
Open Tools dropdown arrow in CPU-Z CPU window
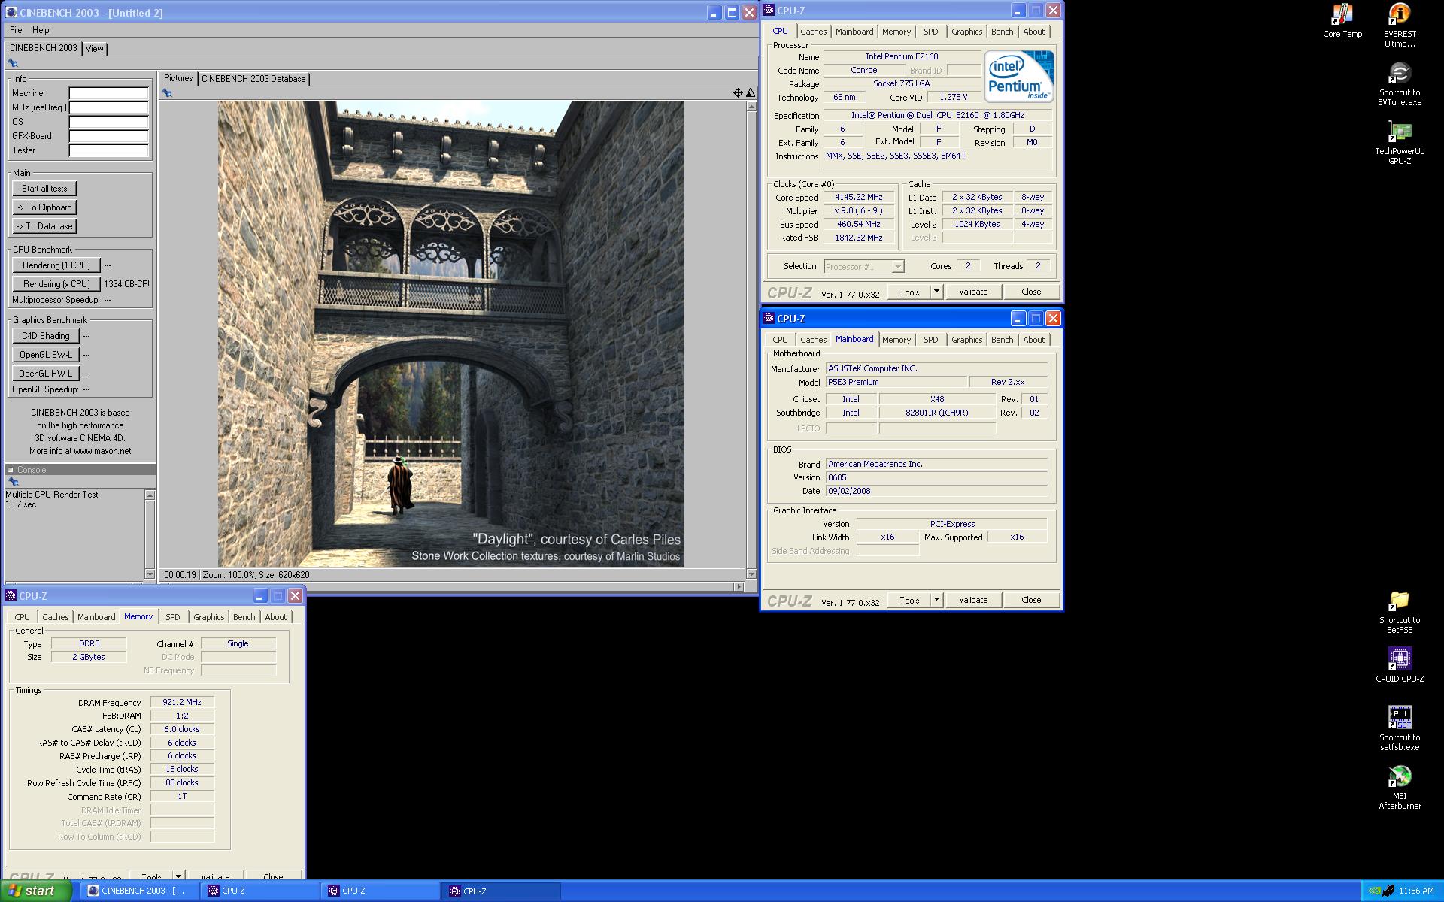[x=936, y=292]
